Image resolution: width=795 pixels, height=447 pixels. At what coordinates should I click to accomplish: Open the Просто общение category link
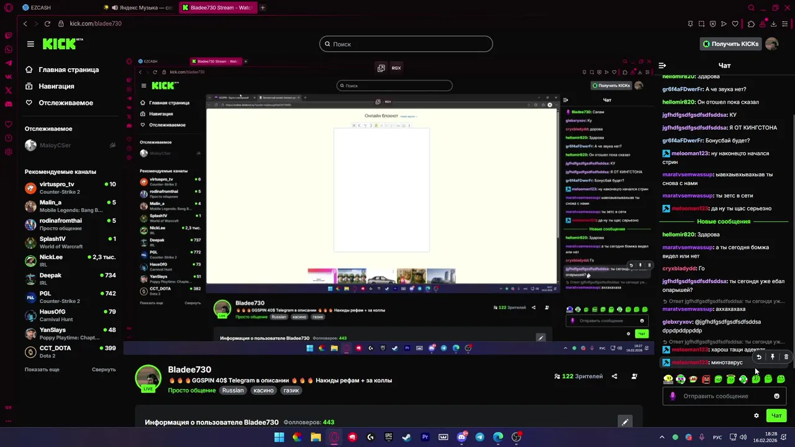tap(191, 391)
